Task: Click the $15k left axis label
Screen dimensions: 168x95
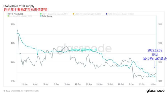Action: (x=13, y=81)
